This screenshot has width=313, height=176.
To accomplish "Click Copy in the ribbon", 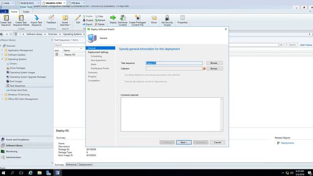I will coord(99,16).
